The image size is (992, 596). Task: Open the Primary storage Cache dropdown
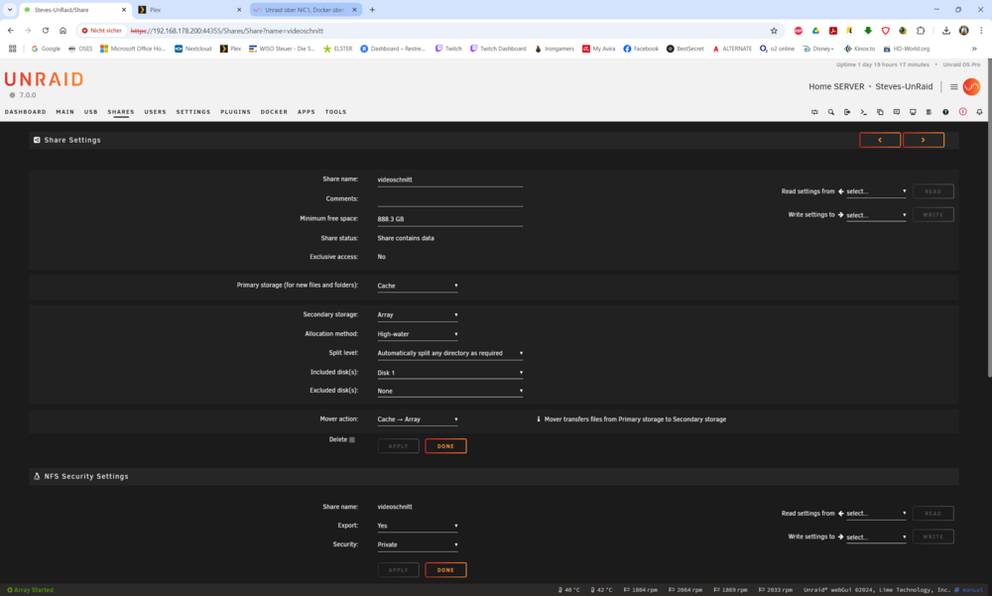click(x=418, y=286)
